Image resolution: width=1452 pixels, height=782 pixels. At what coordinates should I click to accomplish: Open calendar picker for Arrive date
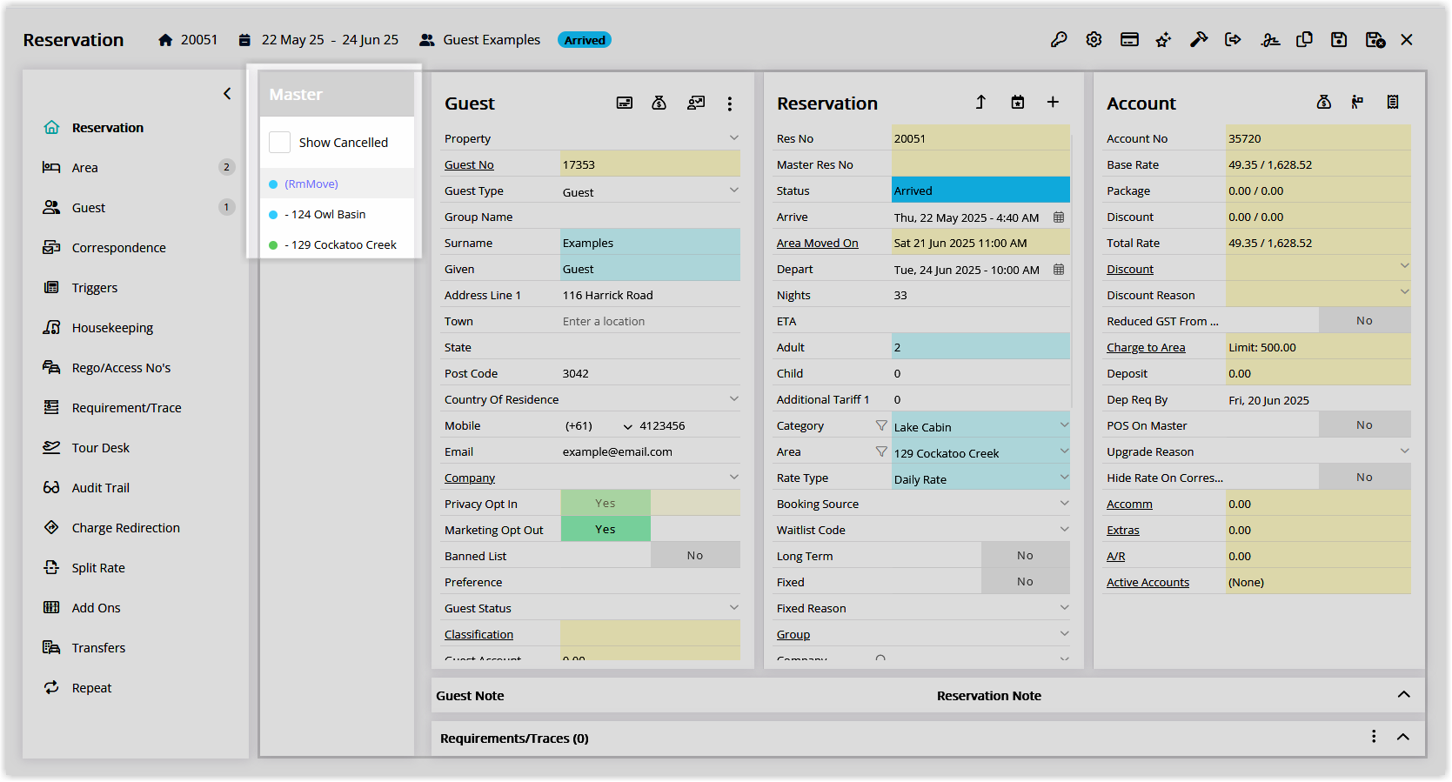(x=1059, y=217)
